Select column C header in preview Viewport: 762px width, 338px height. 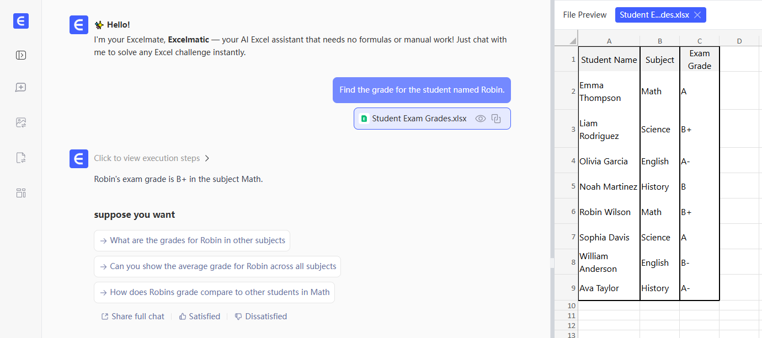click(699, 41)
